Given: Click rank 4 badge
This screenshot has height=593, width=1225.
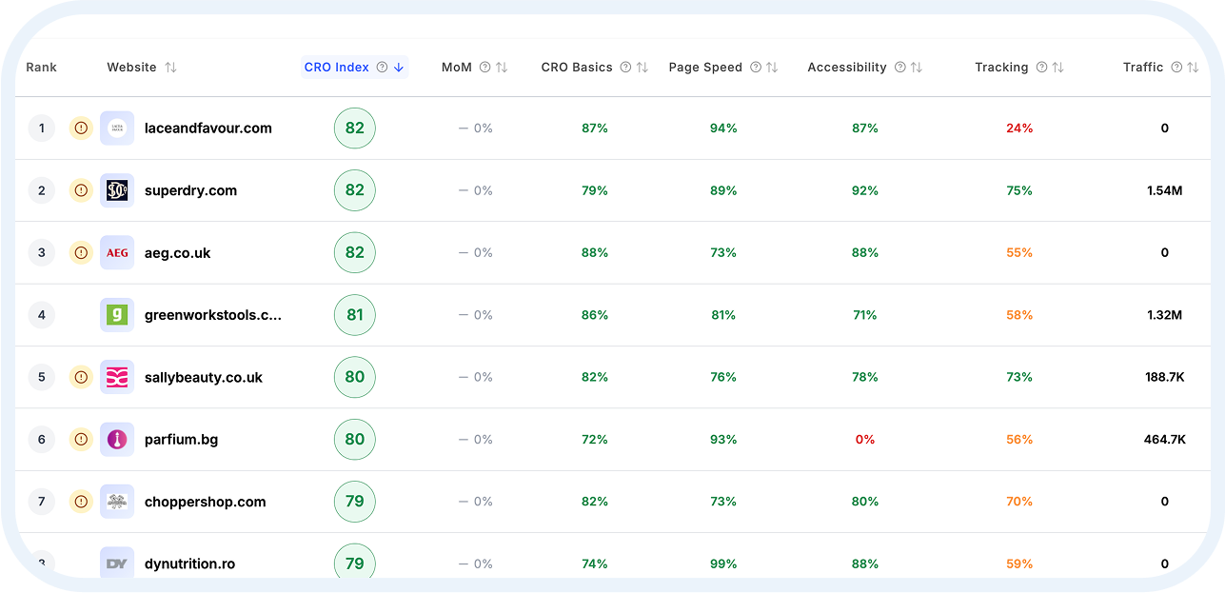Looking at the screenshot, I should [42, 314].
